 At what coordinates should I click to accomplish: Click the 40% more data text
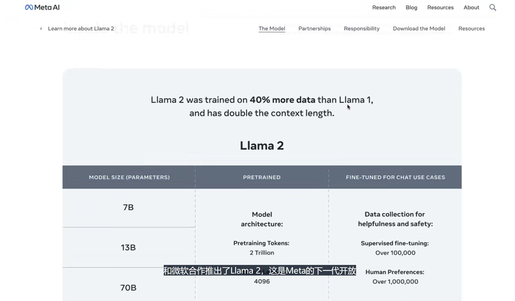pos(282,100)
